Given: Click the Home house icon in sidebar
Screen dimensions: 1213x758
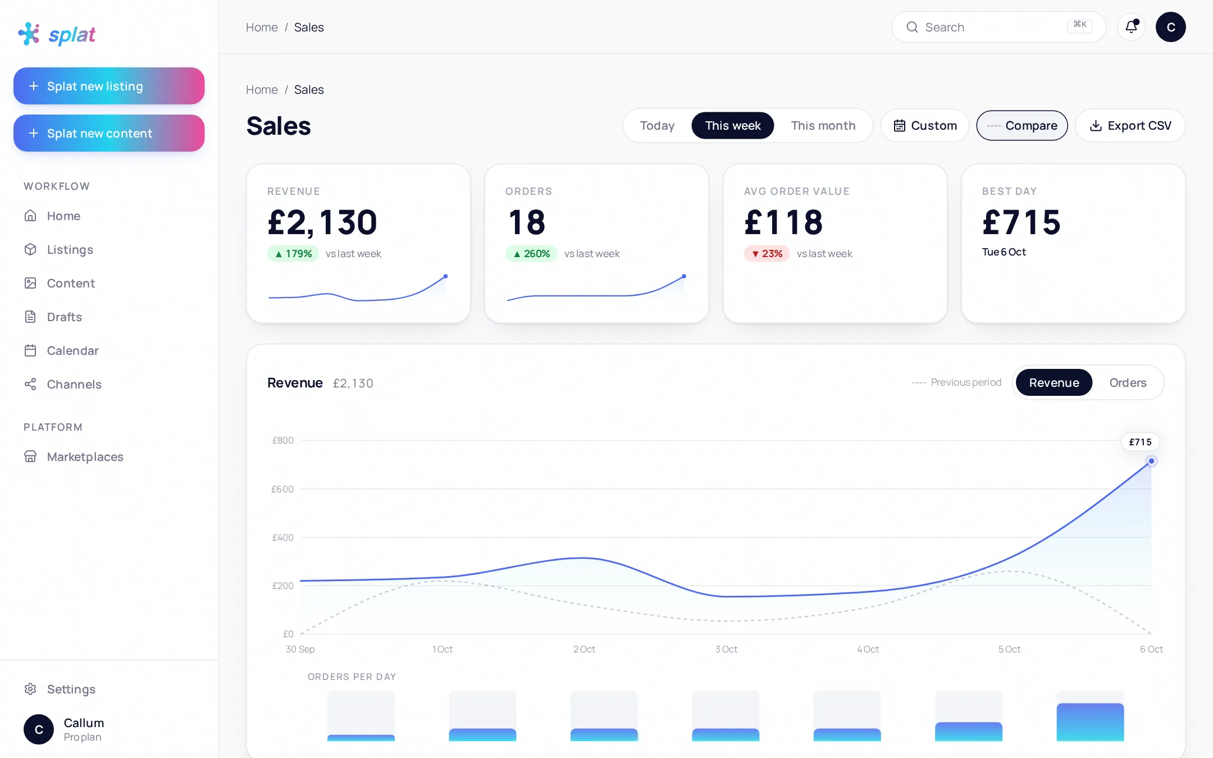Looking at the screenshot, I should click(x=30, y=216).
